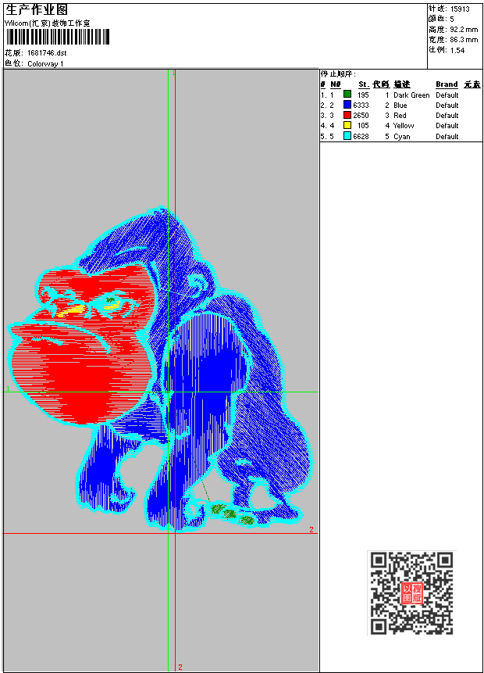Select the Dark Green description cell
The height and width of the screenshot is (673, 484).
pyautogui.click(x=411, y=95)
